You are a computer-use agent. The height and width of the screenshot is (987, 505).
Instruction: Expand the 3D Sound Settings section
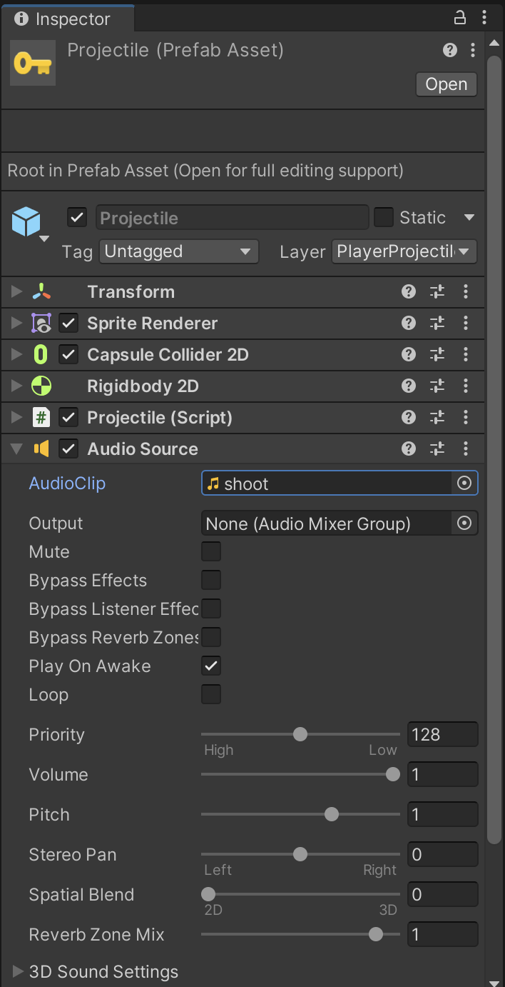19,971
